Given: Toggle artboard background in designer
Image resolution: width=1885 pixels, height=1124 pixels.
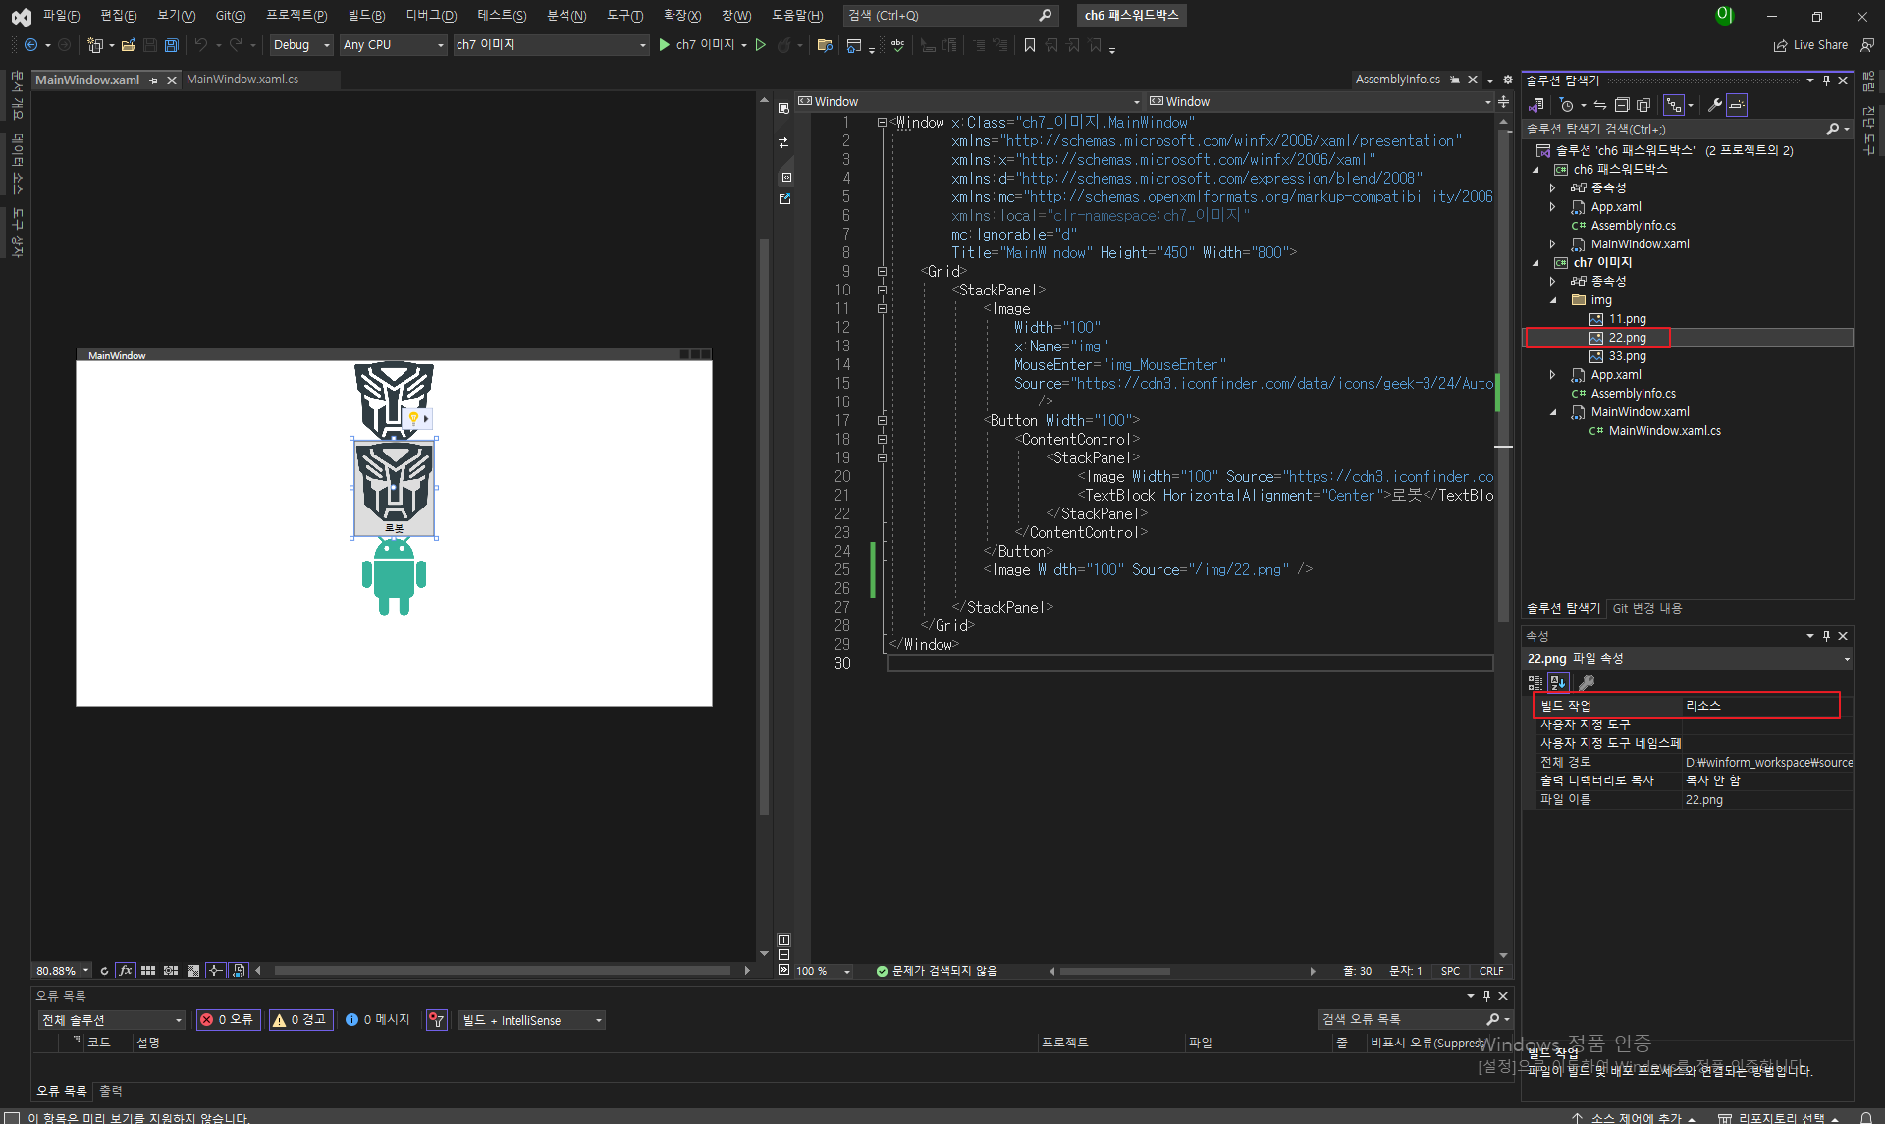Looking at the screenshot, I should click(x=193, y=971).
